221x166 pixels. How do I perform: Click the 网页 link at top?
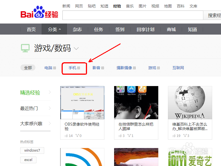coord(79,6)
